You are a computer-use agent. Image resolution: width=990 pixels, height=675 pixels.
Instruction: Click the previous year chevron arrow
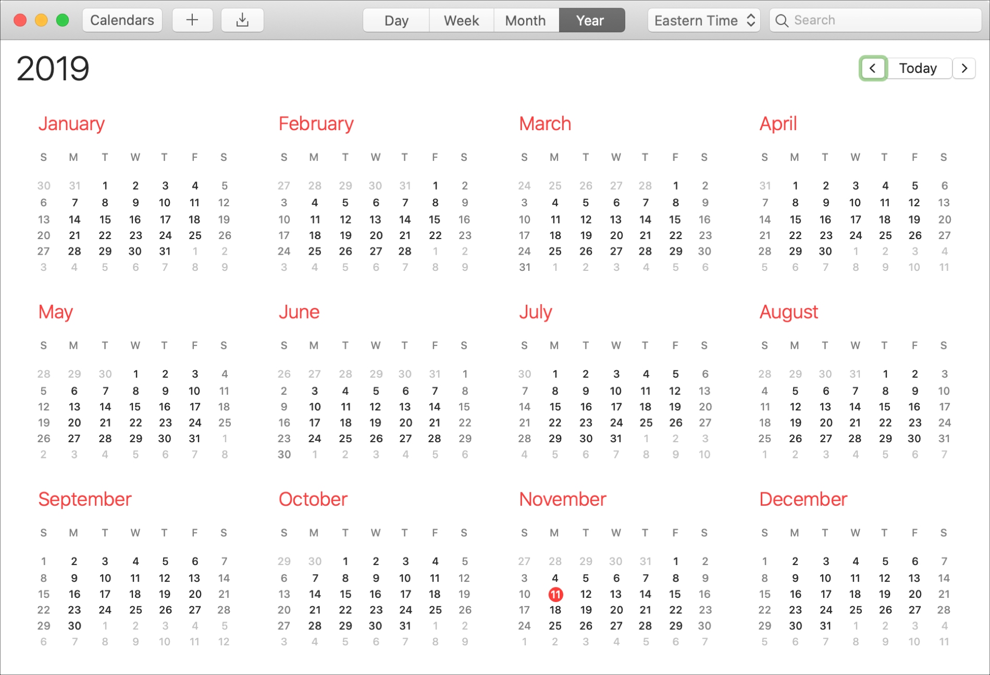(873, 68)
